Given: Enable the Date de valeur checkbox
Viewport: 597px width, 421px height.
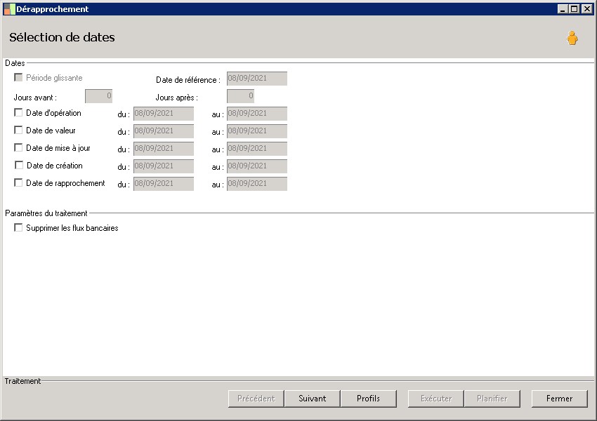Looking at the screenshot, I should (x=18, y=130).
